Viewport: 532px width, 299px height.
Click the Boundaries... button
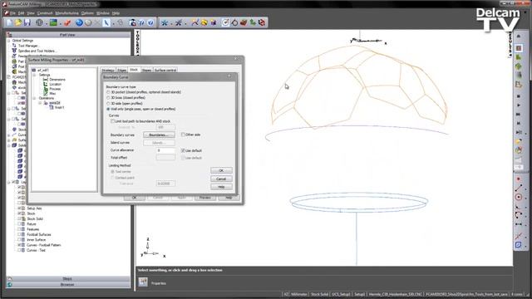point(159,135)
